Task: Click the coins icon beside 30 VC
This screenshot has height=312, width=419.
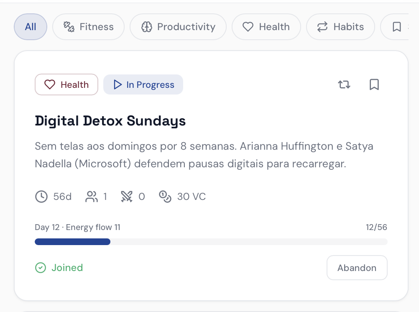Action: click(x=165, y=197)
